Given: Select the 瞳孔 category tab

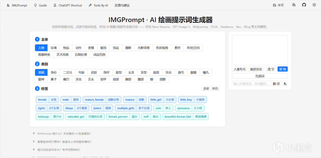Looking at the screenshot, I should [x=206, y=72].
